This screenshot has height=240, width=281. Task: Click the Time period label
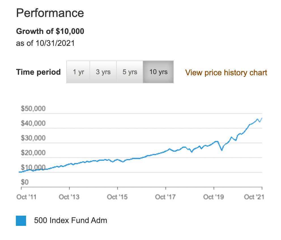[x=38, y=72]
